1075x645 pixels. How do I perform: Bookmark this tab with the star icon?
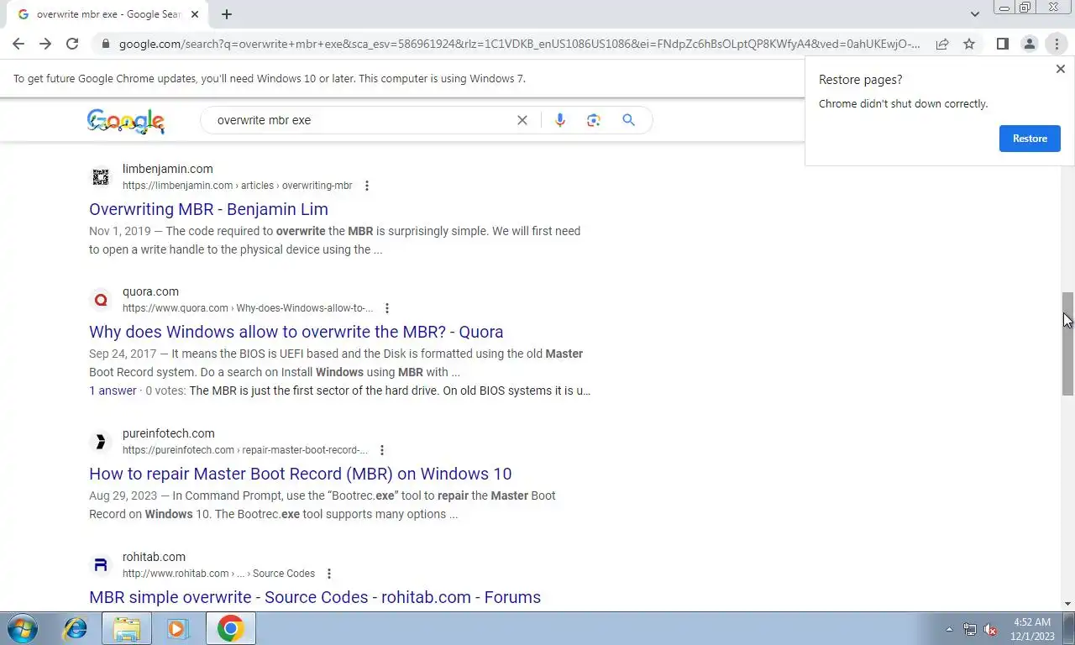(969, 44)
